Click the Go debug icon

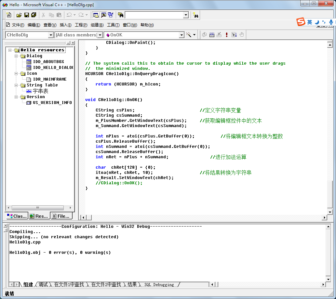(234, 35)
